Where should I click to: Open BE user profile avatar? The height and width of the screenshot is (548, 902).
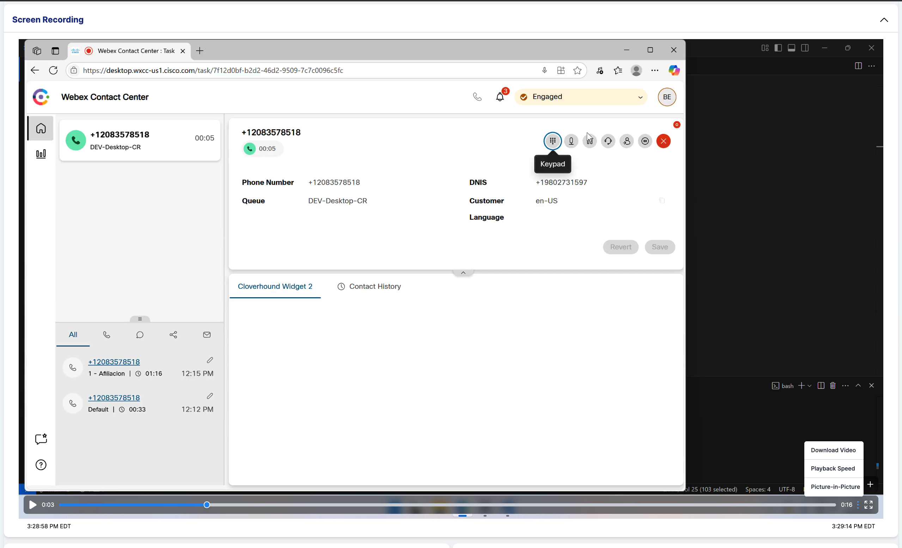click(x=666, y=97)
